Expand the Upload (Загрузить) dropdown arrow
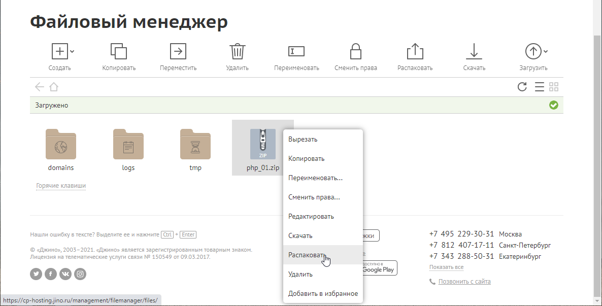The width and height of the screenshot is (602, 306). pos(546,51)
